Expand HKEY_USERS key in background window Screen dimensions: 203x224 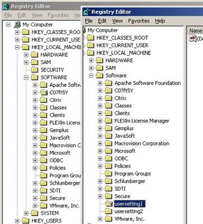(x=17, y=221)
